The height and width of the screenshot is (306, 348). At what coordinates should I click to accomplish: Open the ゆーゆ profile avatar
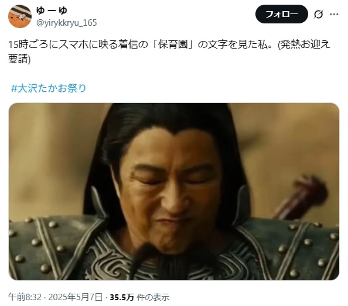tap(20, 16)
